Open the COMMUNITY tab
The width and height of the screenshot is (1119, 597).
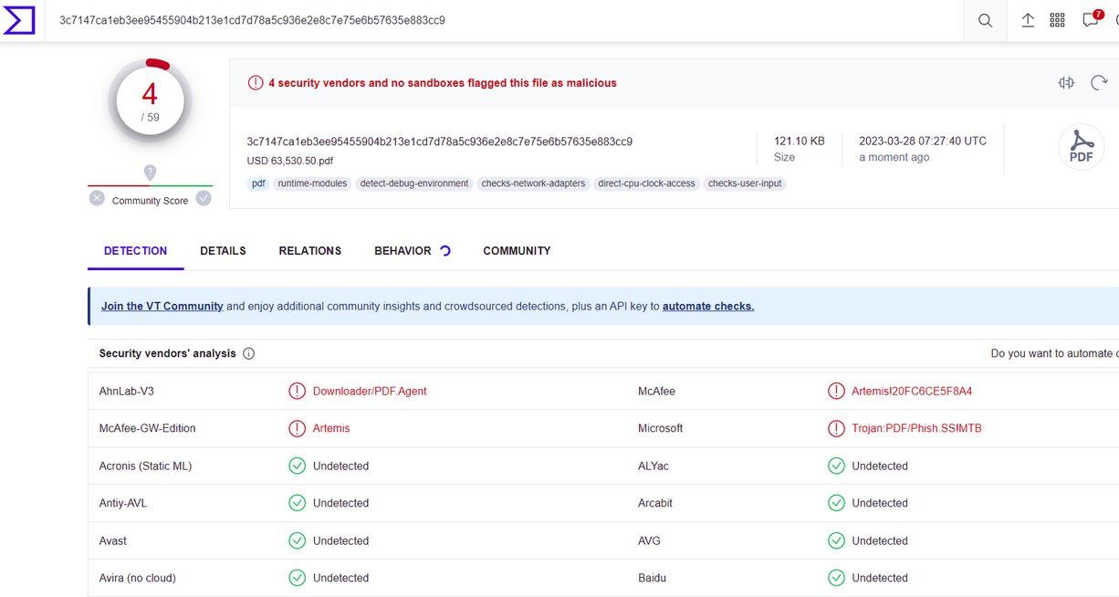(517, 251)
